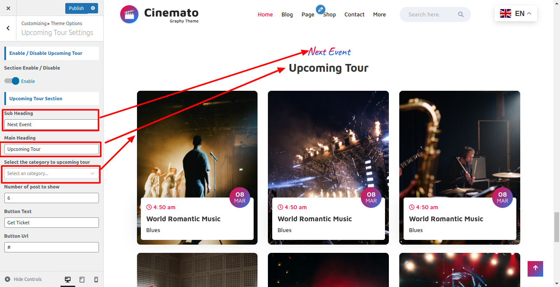Viewport: 560px width, 287px height.
Task: Click Hide Controls link
Action: [x=23, y=279]
